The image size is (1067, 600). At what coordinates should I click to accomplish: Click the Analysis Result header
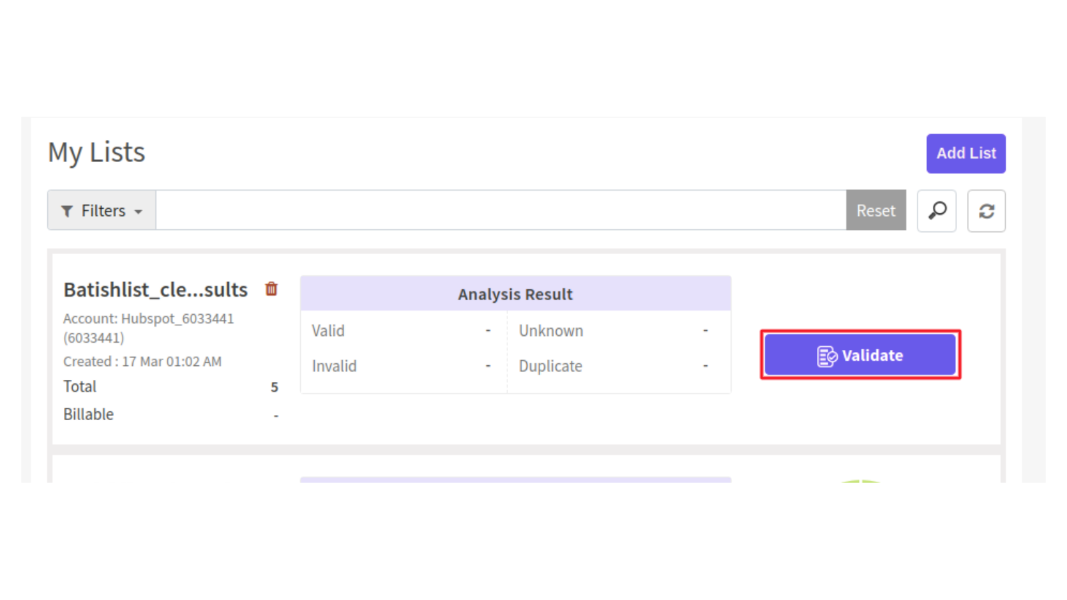[x=515, y=293]
